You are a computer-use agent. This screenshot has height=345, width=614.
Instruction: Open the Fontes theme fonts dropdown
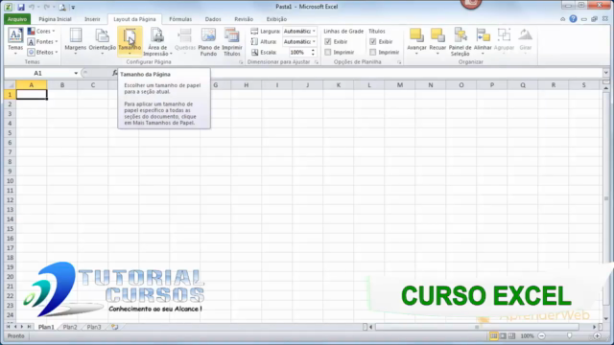click(42, 41)
